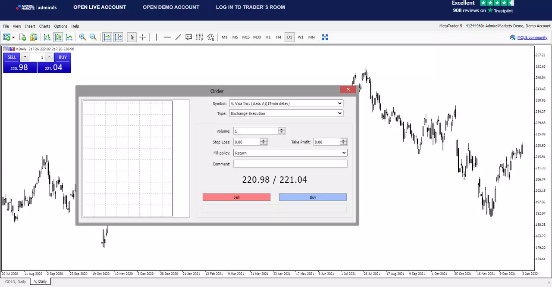Click the Comment text field
This screenshot has width=552, height=287.
tap(290, 164)
